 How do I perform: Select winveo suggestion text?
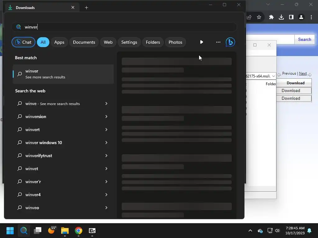(32, 208)
